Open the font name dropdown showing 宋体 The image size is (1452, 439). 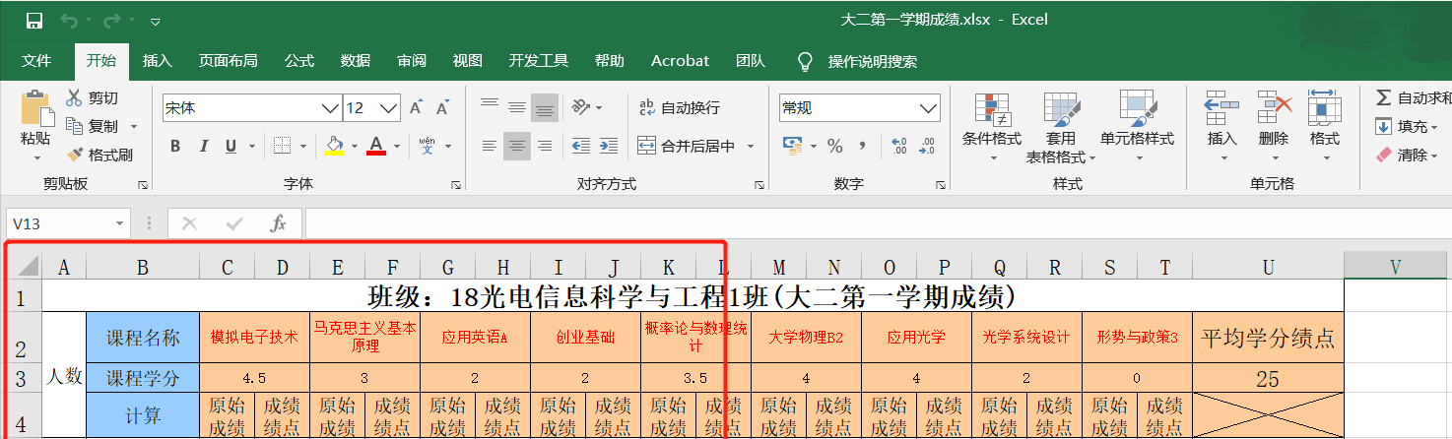330,107
